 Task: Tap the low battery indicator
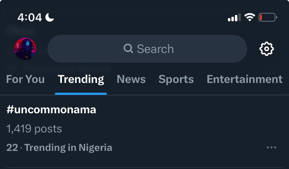pyautogui.click(x=268, y=17)
